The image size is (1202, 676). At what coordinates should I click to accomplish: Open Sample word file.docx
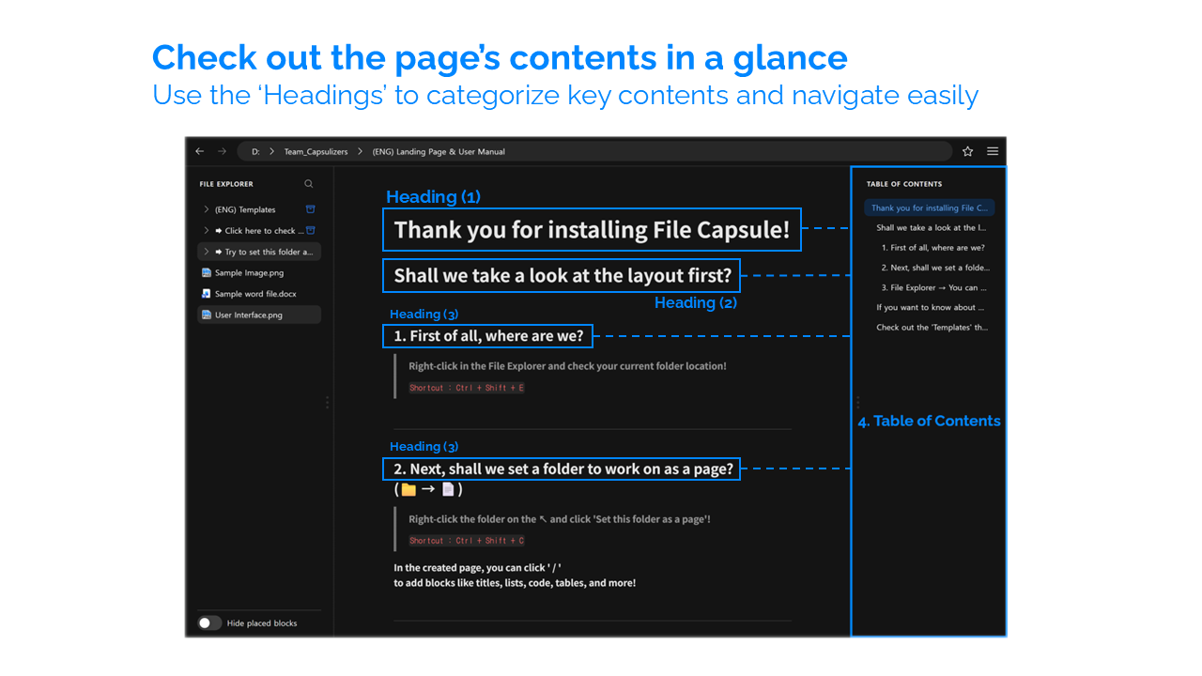click(x=255, y=294)
